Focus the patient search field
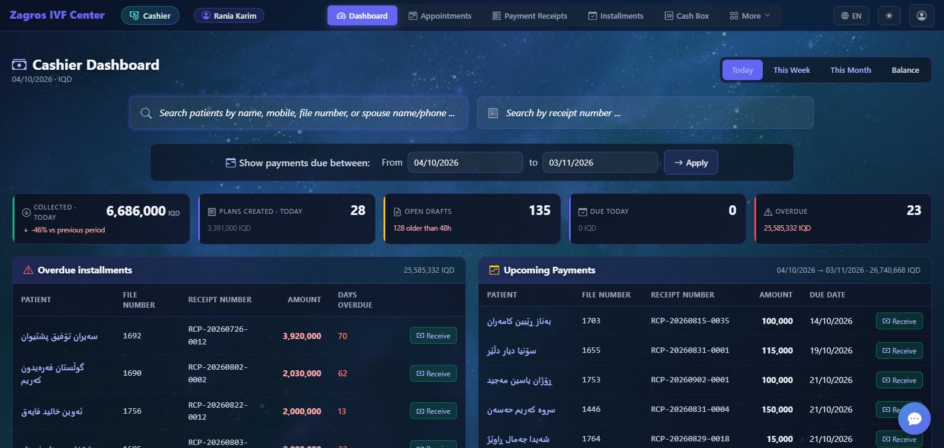This screenshot has width=944, height=448. tap(299, 113)
